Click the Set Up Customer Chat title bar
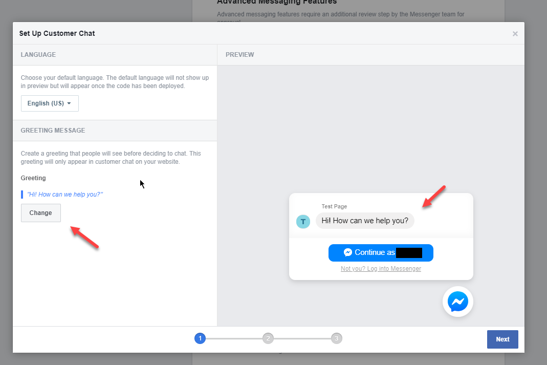 coord(57,33)
